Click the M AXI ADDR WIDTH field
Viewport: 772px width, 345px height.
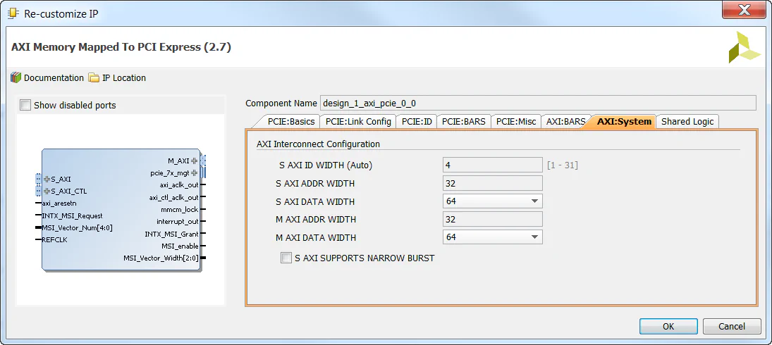492,219
